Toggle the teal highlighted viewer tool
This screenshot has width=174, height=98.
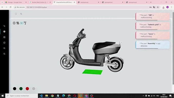(x=21, y=23)
